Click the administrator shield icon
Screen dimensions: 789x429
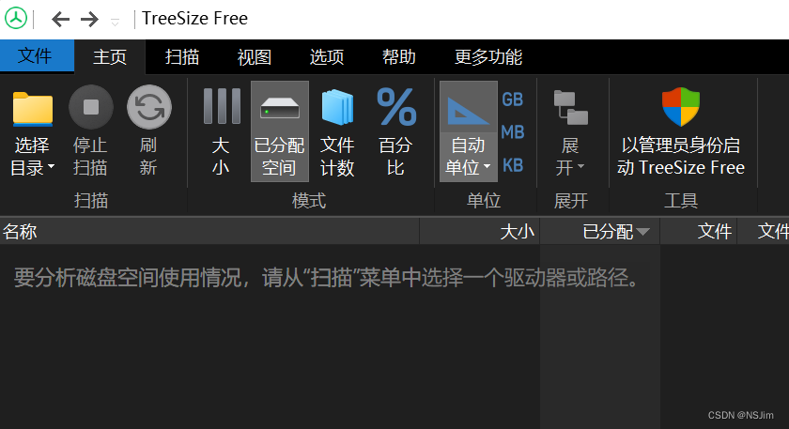pyautogui.click(x=681, y=107)
